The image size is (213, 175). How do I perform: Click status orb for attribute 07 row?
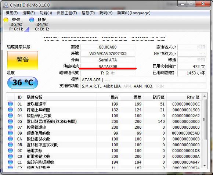10,127
